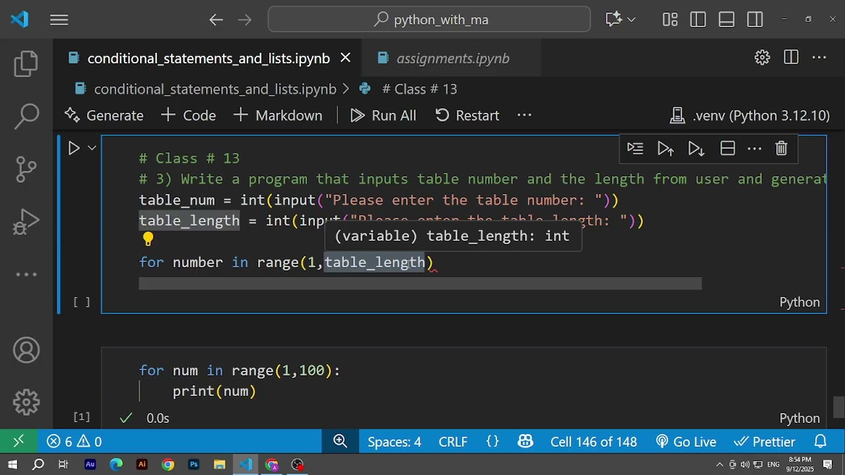The image size is (845, 475).
Task: Open the Accounts menu icon
Action: [x=26, y=350]
